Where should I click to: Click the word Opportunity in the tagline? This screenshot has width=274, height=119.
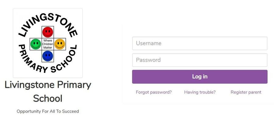tap(29, 111)
